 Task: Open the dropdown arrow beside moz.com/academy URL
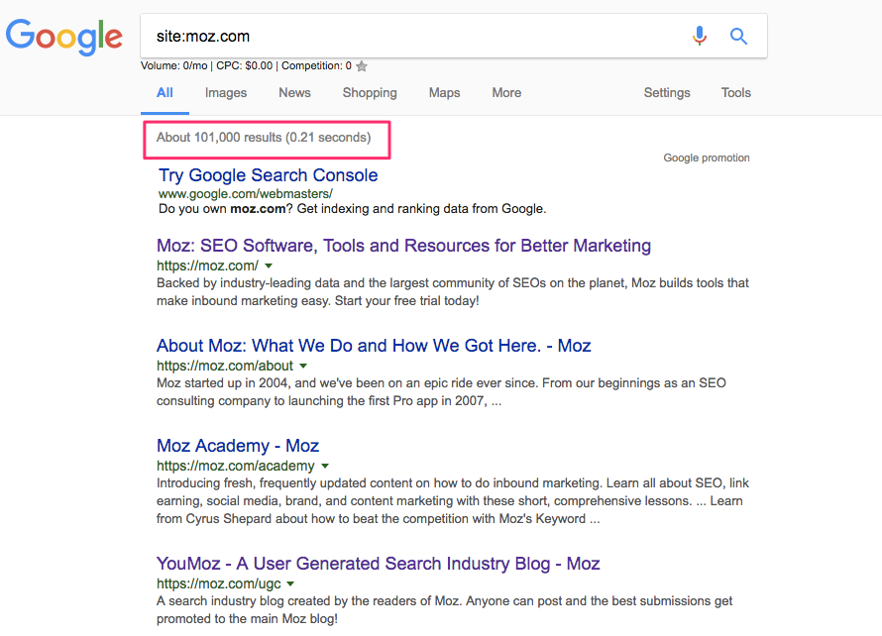[324, 466]
